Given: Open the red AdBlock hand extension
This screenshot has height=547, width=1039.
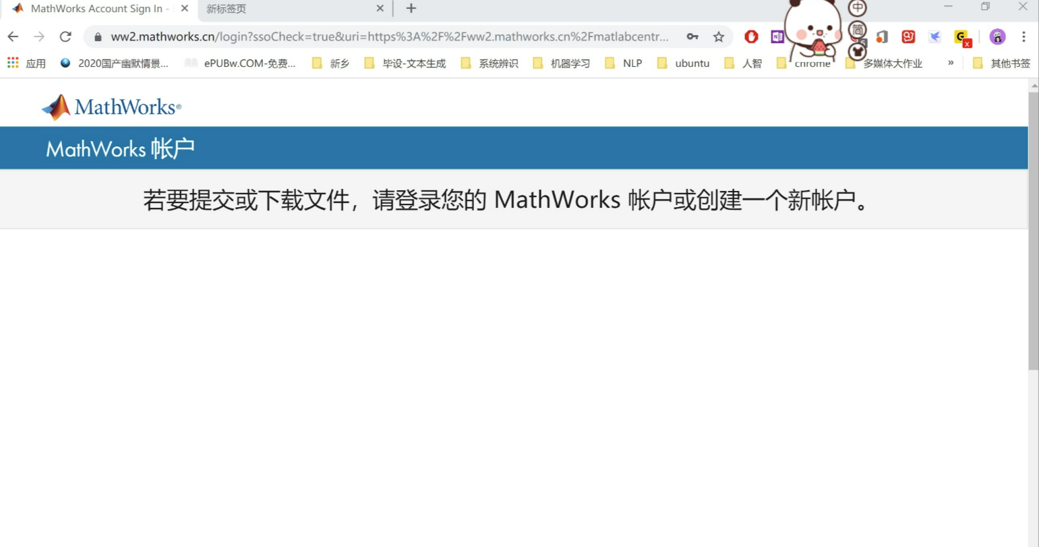Looking at the screenshot, I should (x=751, y=36).
